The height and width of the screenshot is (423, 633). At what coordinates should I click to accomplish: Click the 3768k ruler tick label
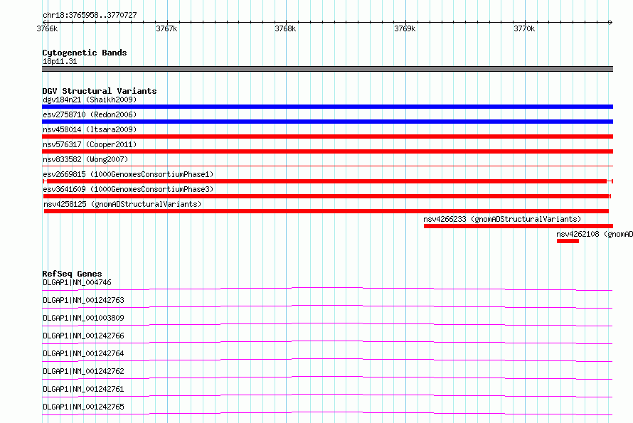285,28
